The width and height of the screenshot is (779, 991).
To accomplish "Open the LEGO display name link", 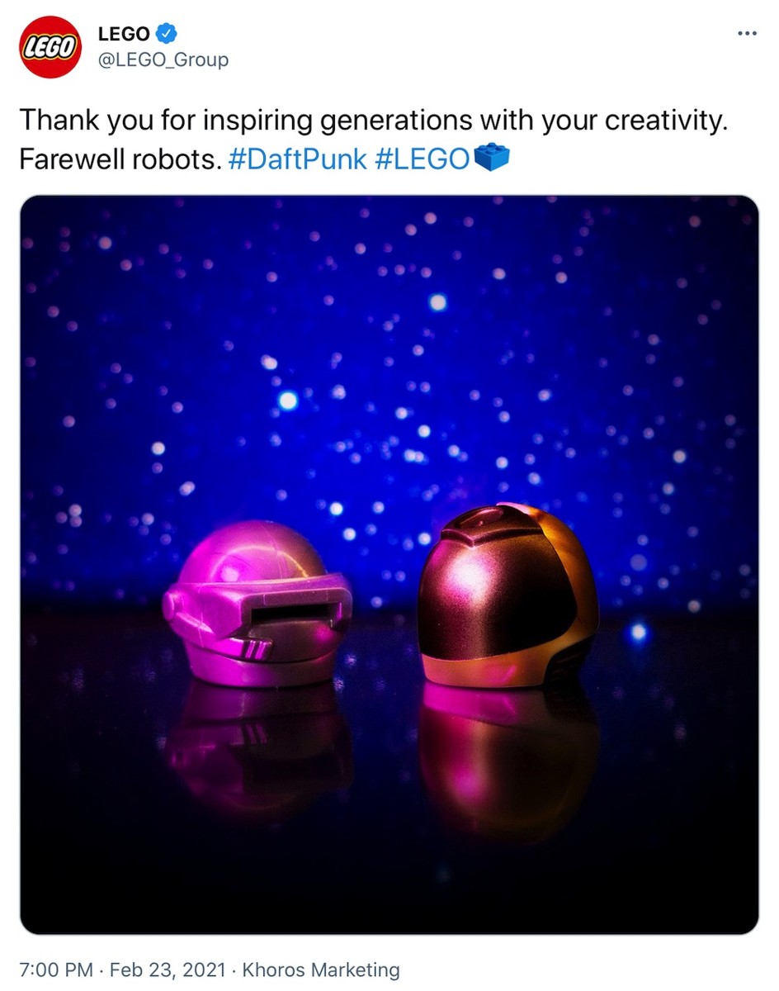I will click(124, 34).
